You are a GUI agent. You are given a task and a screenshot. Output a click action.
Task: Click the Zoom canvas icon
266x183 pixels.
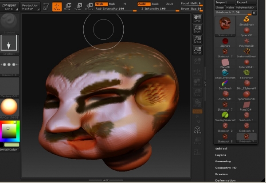point(197,29)
